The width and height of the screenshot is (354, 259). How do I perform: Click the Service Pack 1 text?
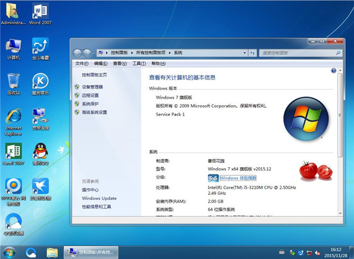(170, 114)
